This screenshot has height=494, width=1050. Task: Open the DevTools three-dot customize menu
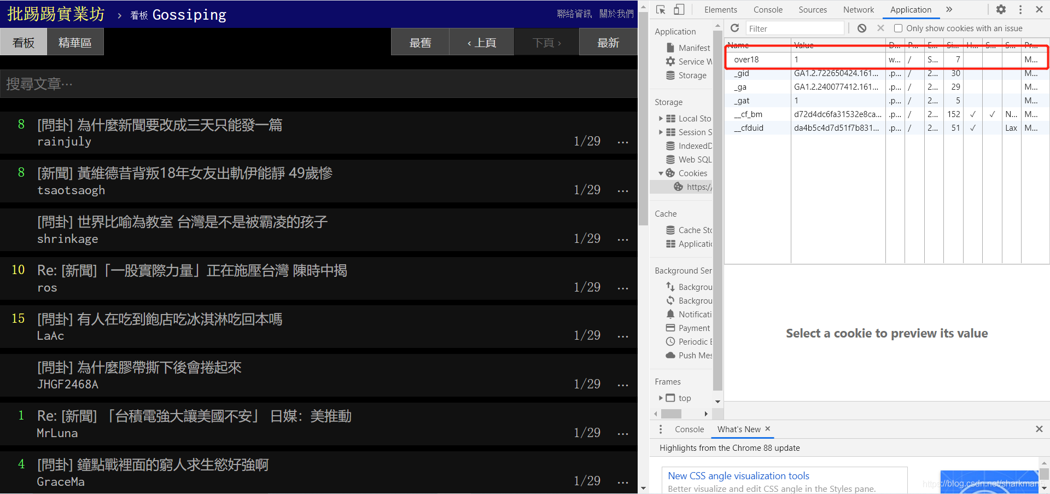1020,9
